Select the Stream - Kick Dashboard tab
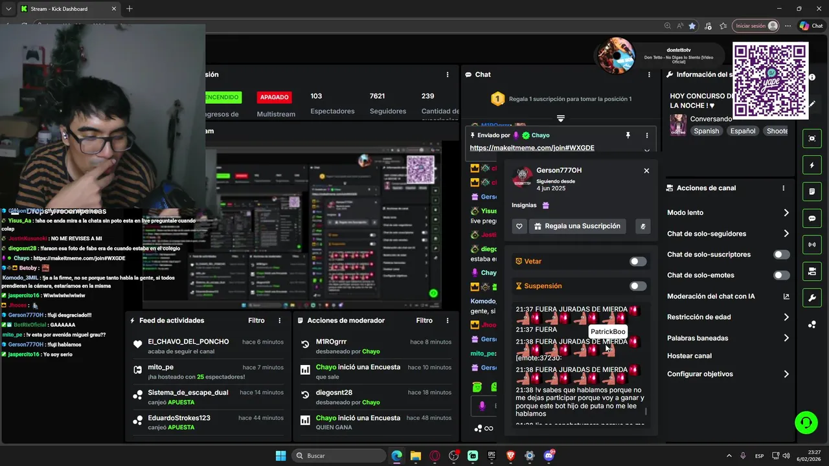Image resolution: width=829 pixels, height=466 pixels. click(67, 9)
